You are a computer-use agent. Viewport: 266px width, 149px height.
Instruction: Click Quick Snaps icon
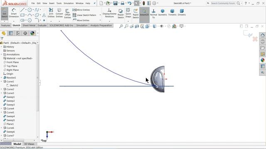click(128, 13)
